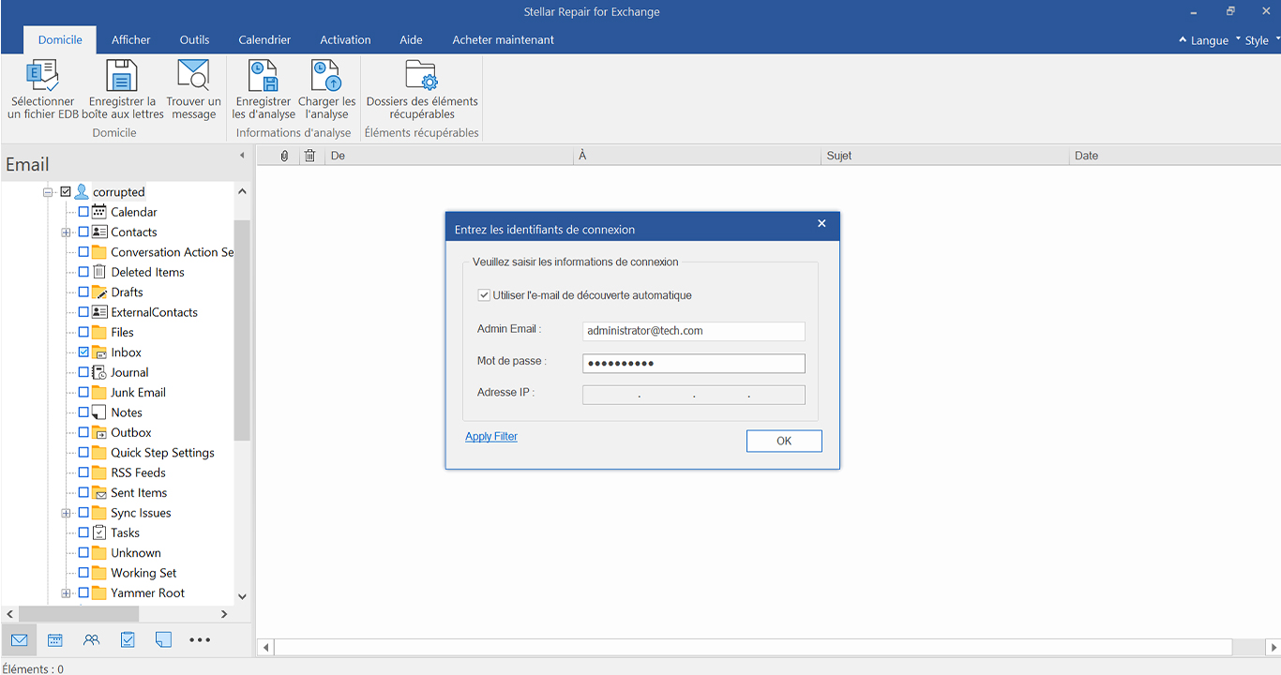
Task: Switch to the Outils tab
Action: point(194,40)
